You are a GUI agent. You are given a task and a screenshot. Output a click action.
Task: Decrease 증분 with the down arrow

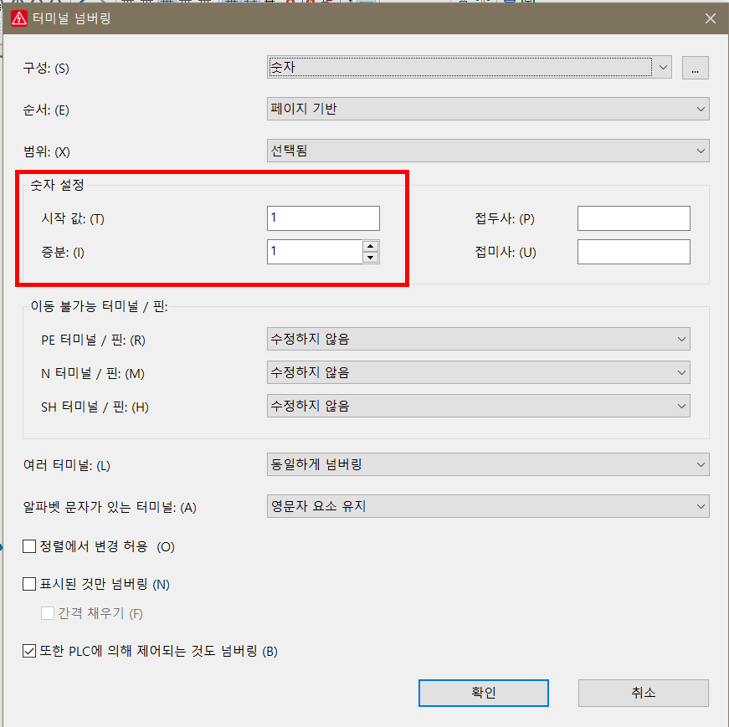click(370, 257)
